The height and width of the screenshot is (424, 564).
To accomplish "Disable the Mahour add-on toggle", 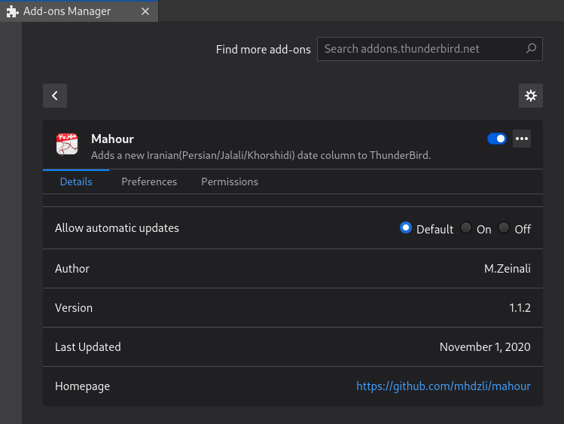I will click(497, 139).
